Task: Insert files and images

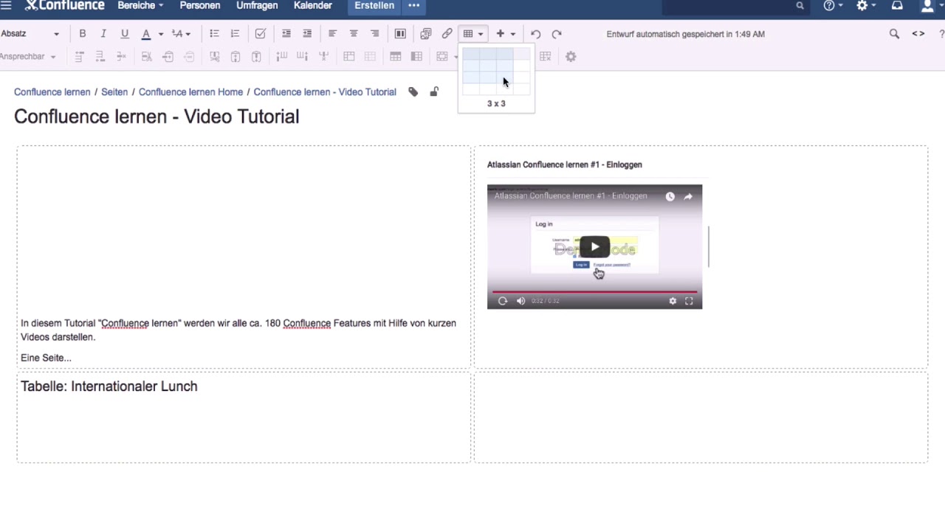Action: click(x=426, y=34)
